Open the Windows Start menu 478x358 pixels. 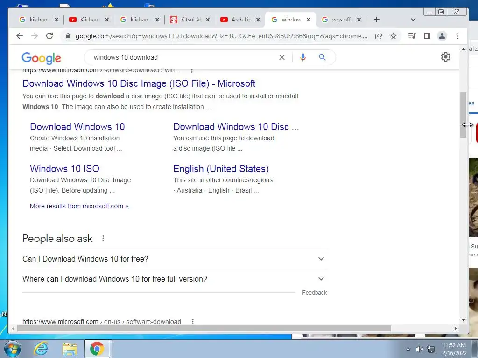coord(13,349)
